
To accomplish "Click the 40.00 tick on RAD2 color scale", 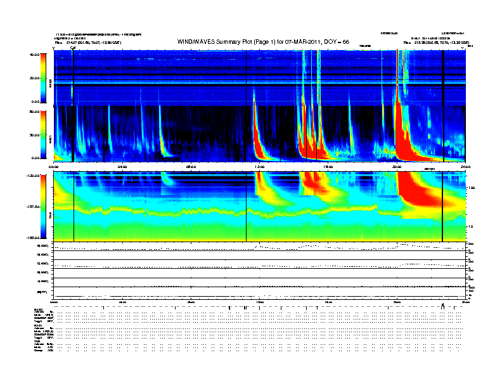I will pos(35,55).
